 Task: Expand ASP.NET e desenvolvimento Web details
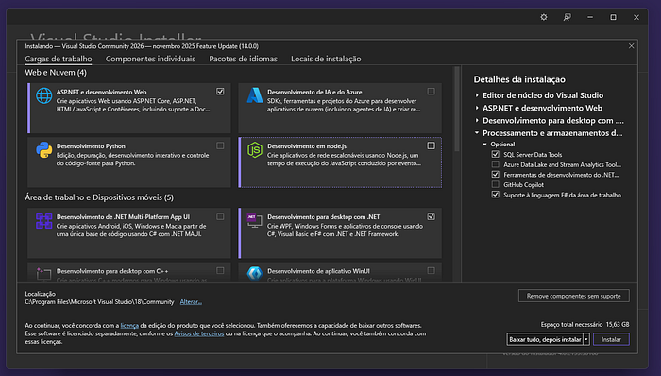tap(477, 108)
